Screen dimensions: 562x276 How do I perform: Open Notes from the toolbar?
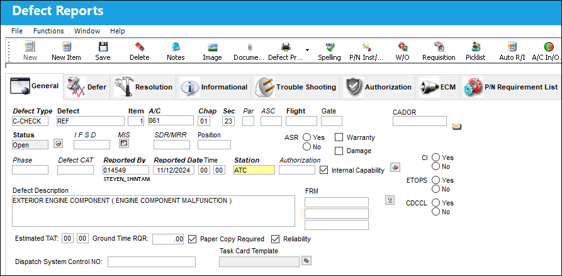pos(176,47)
